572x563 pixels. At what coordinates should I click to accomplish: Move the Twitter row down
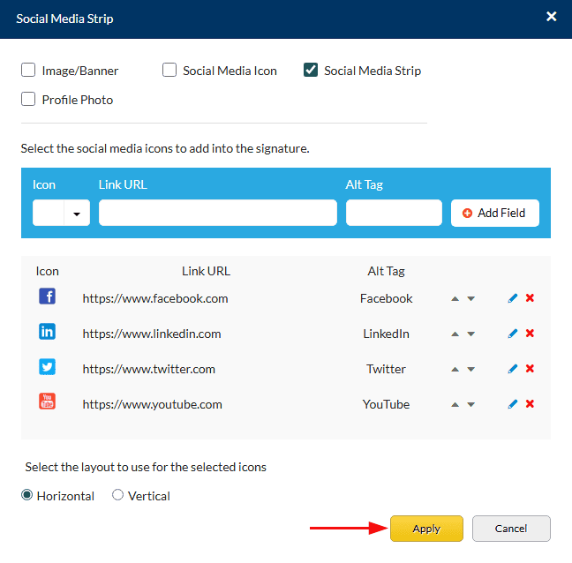(x=471, y=370)
